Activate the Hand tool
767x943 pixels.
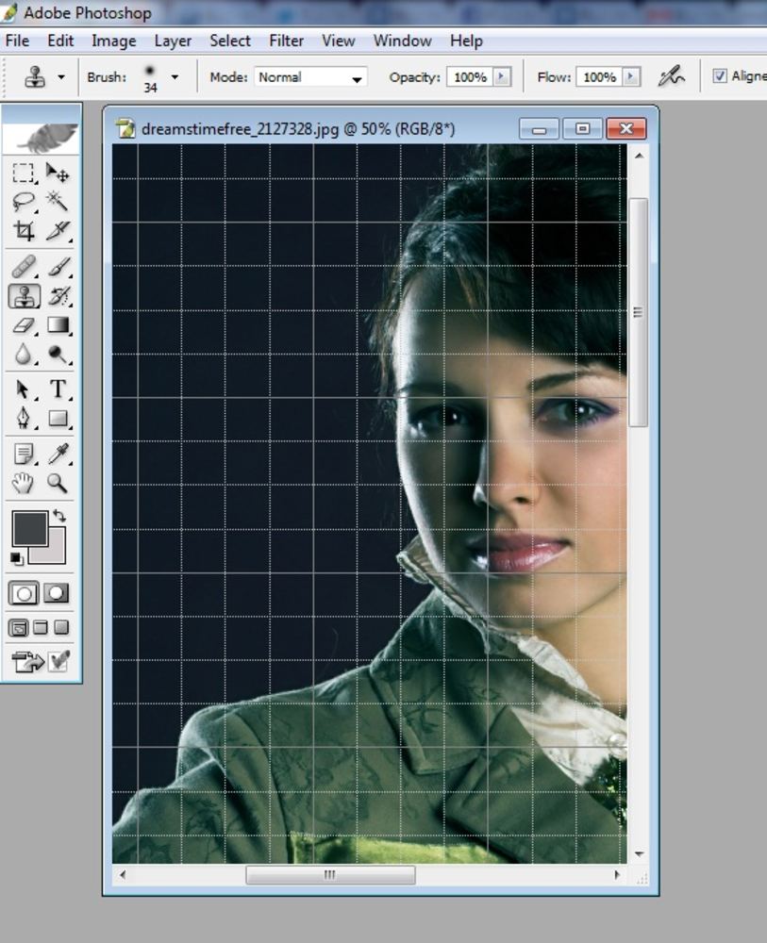coord(24,483)
